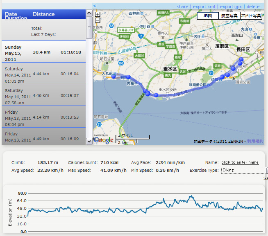The height and width of the screenshot is (236, 268).
Task: Click the westernmost blue route marker near 人丸前
Action: (x=114, y=76)
